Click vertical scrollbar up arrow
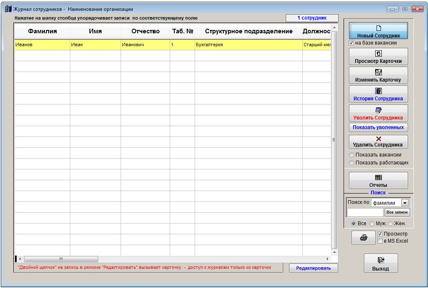The height and width of the screenshot is (288, 428). click(334, 27)
